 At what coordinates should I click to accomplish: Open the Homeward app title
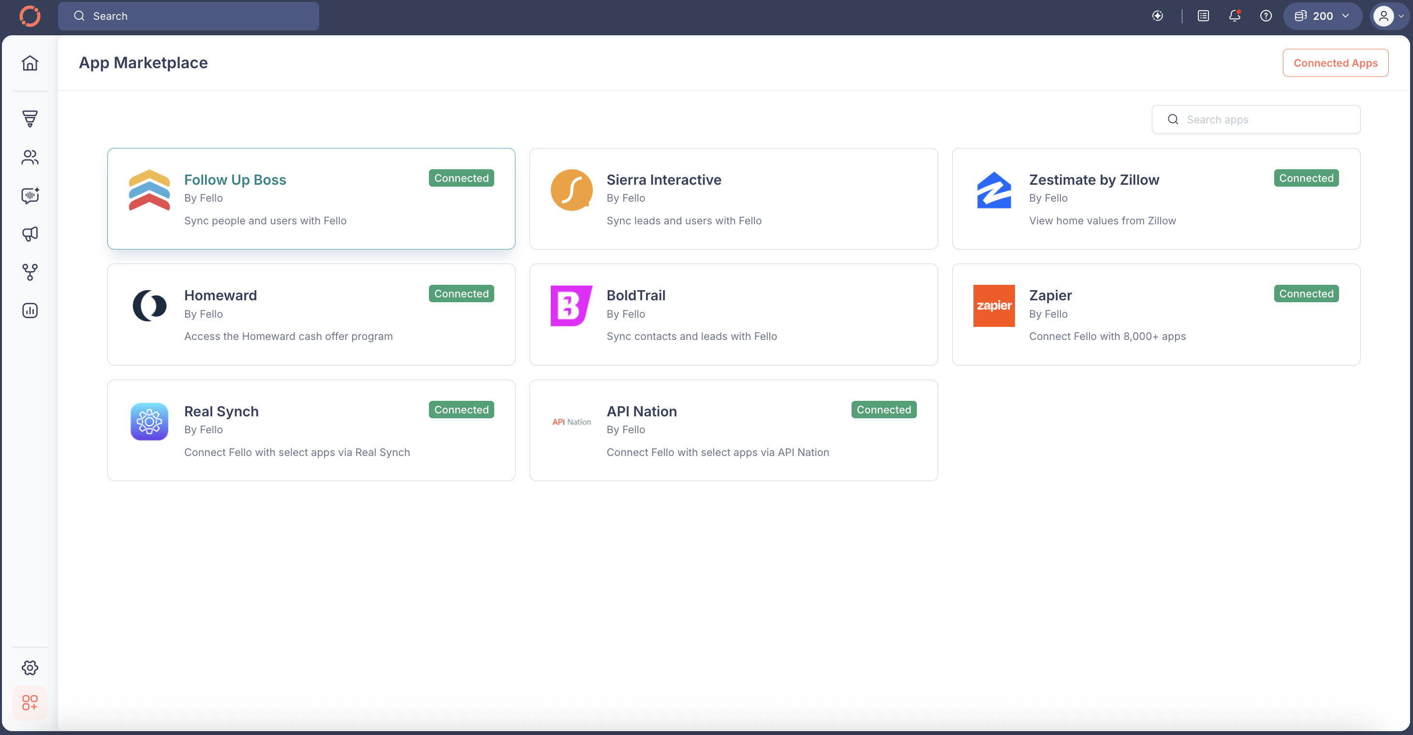pos(221,295)
